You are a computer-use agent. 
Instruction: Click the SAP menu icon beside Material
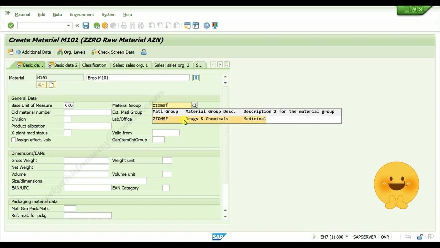[x=7, y=14]
